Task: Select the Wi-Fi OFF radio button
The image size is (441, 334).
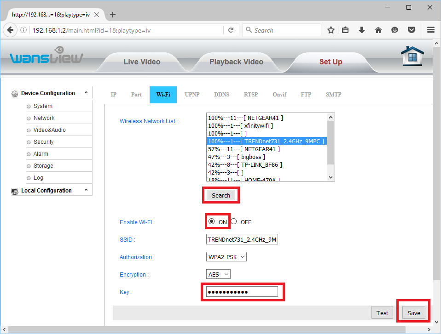Action: pyautogui.click(x=234, y=221)
